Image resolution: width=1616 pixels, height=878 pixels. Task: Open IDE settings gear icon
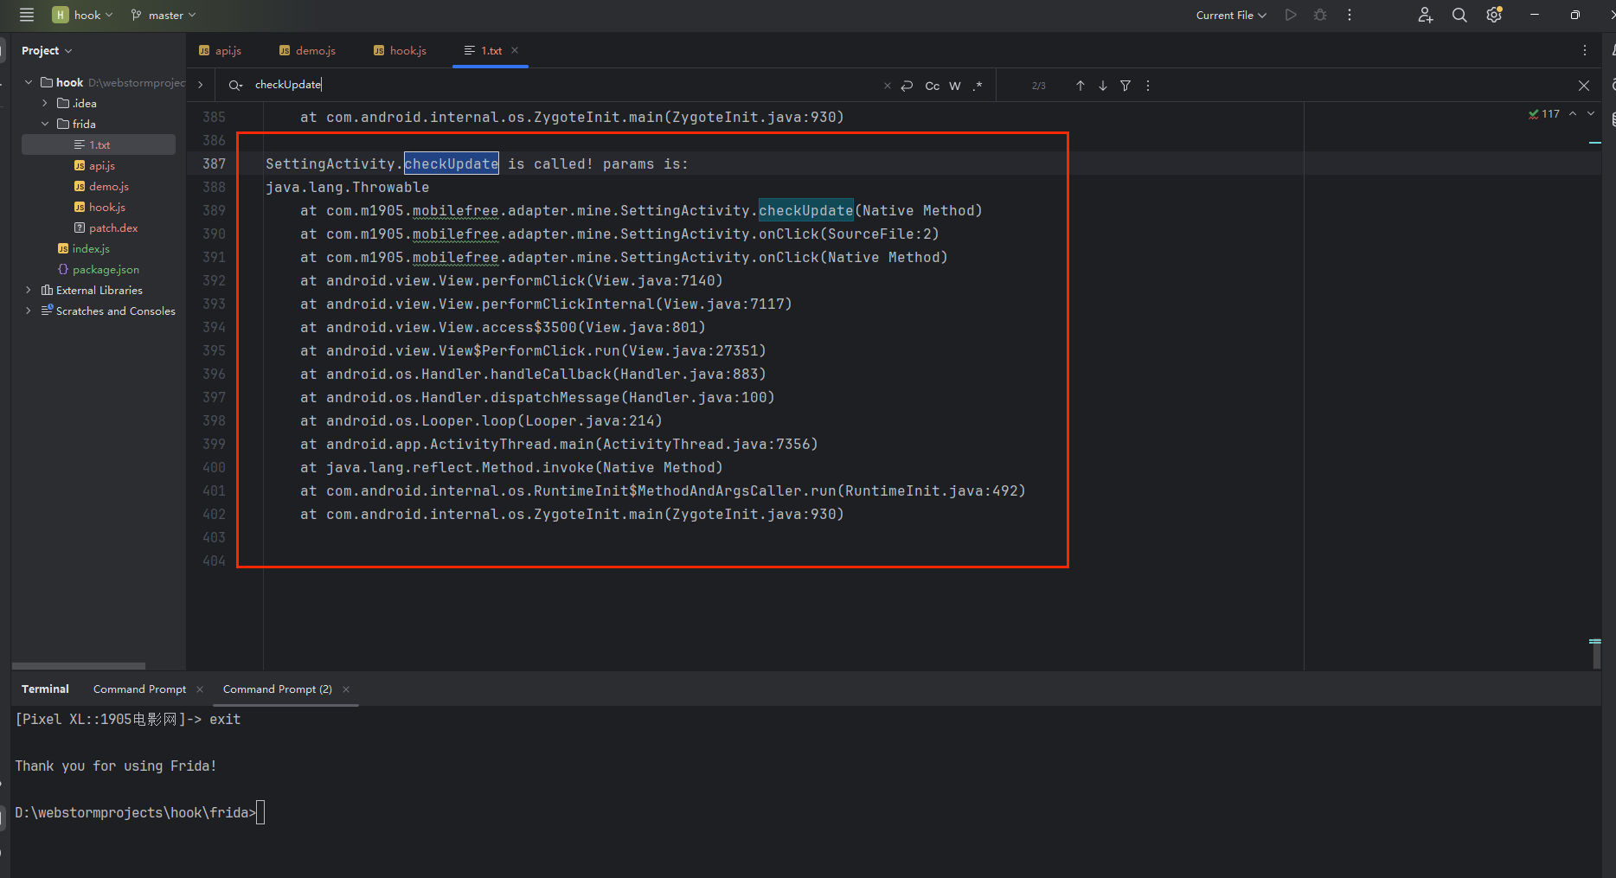click(1494, 15)
